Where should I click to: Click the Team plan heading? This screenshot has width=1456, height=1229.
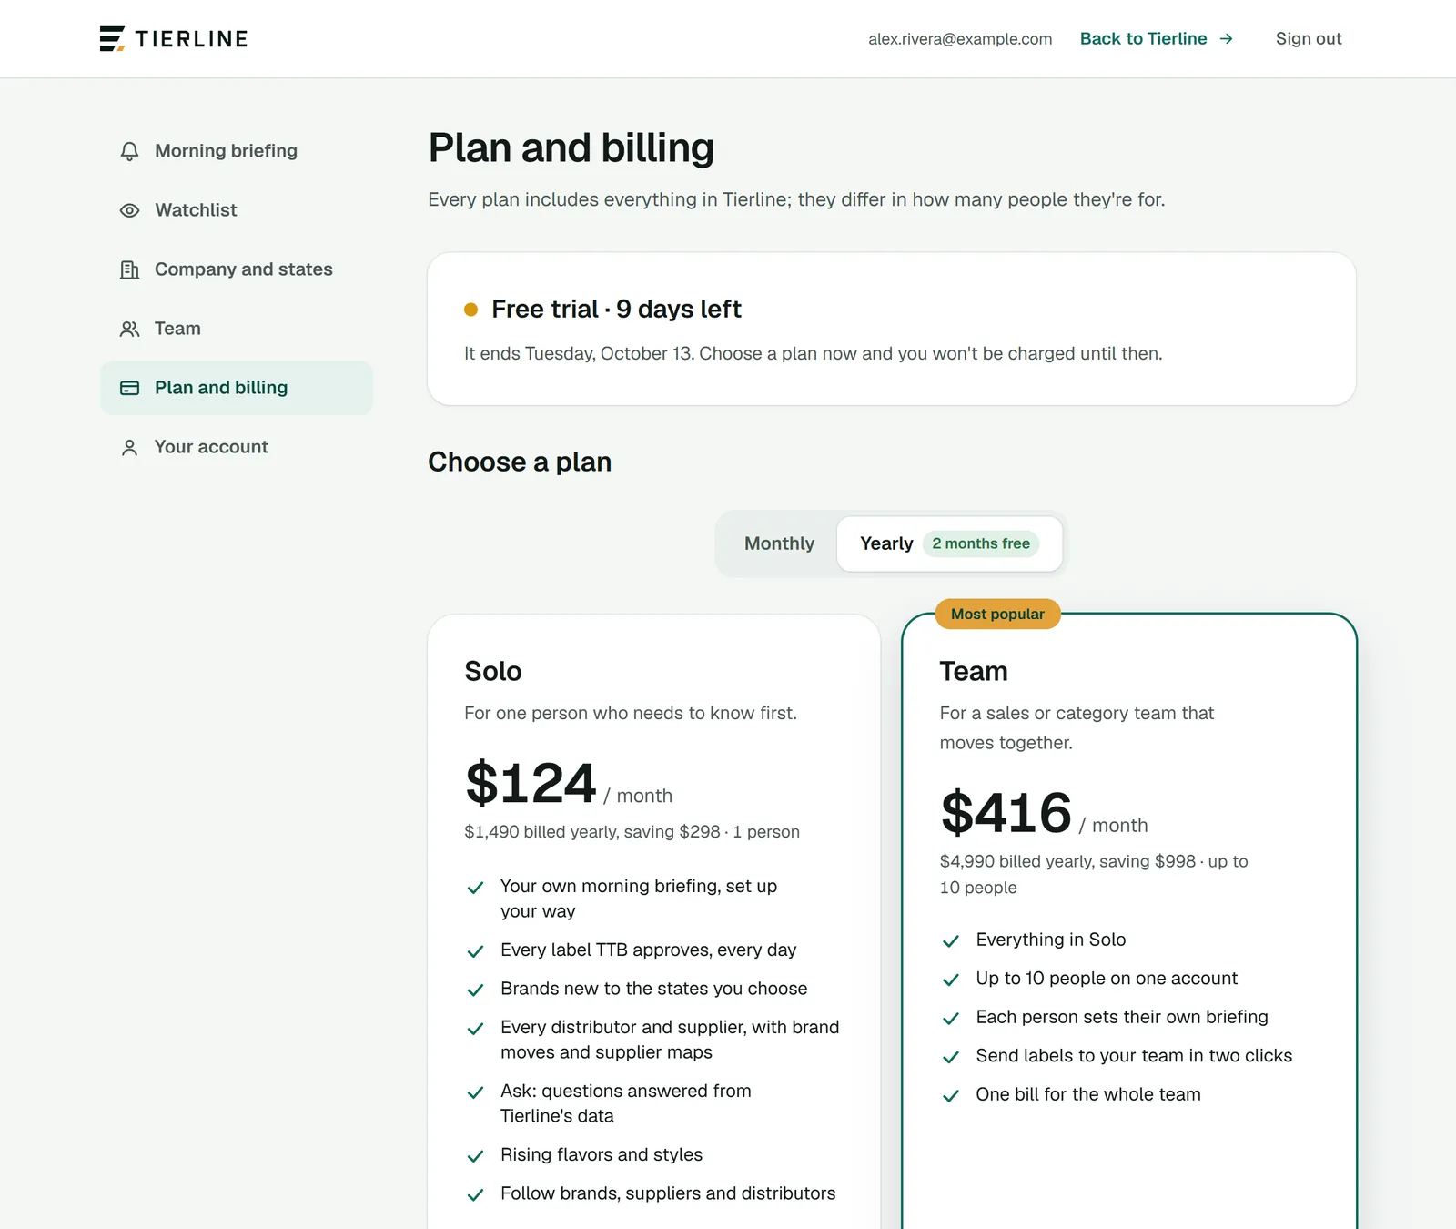(x=974, y=672)
